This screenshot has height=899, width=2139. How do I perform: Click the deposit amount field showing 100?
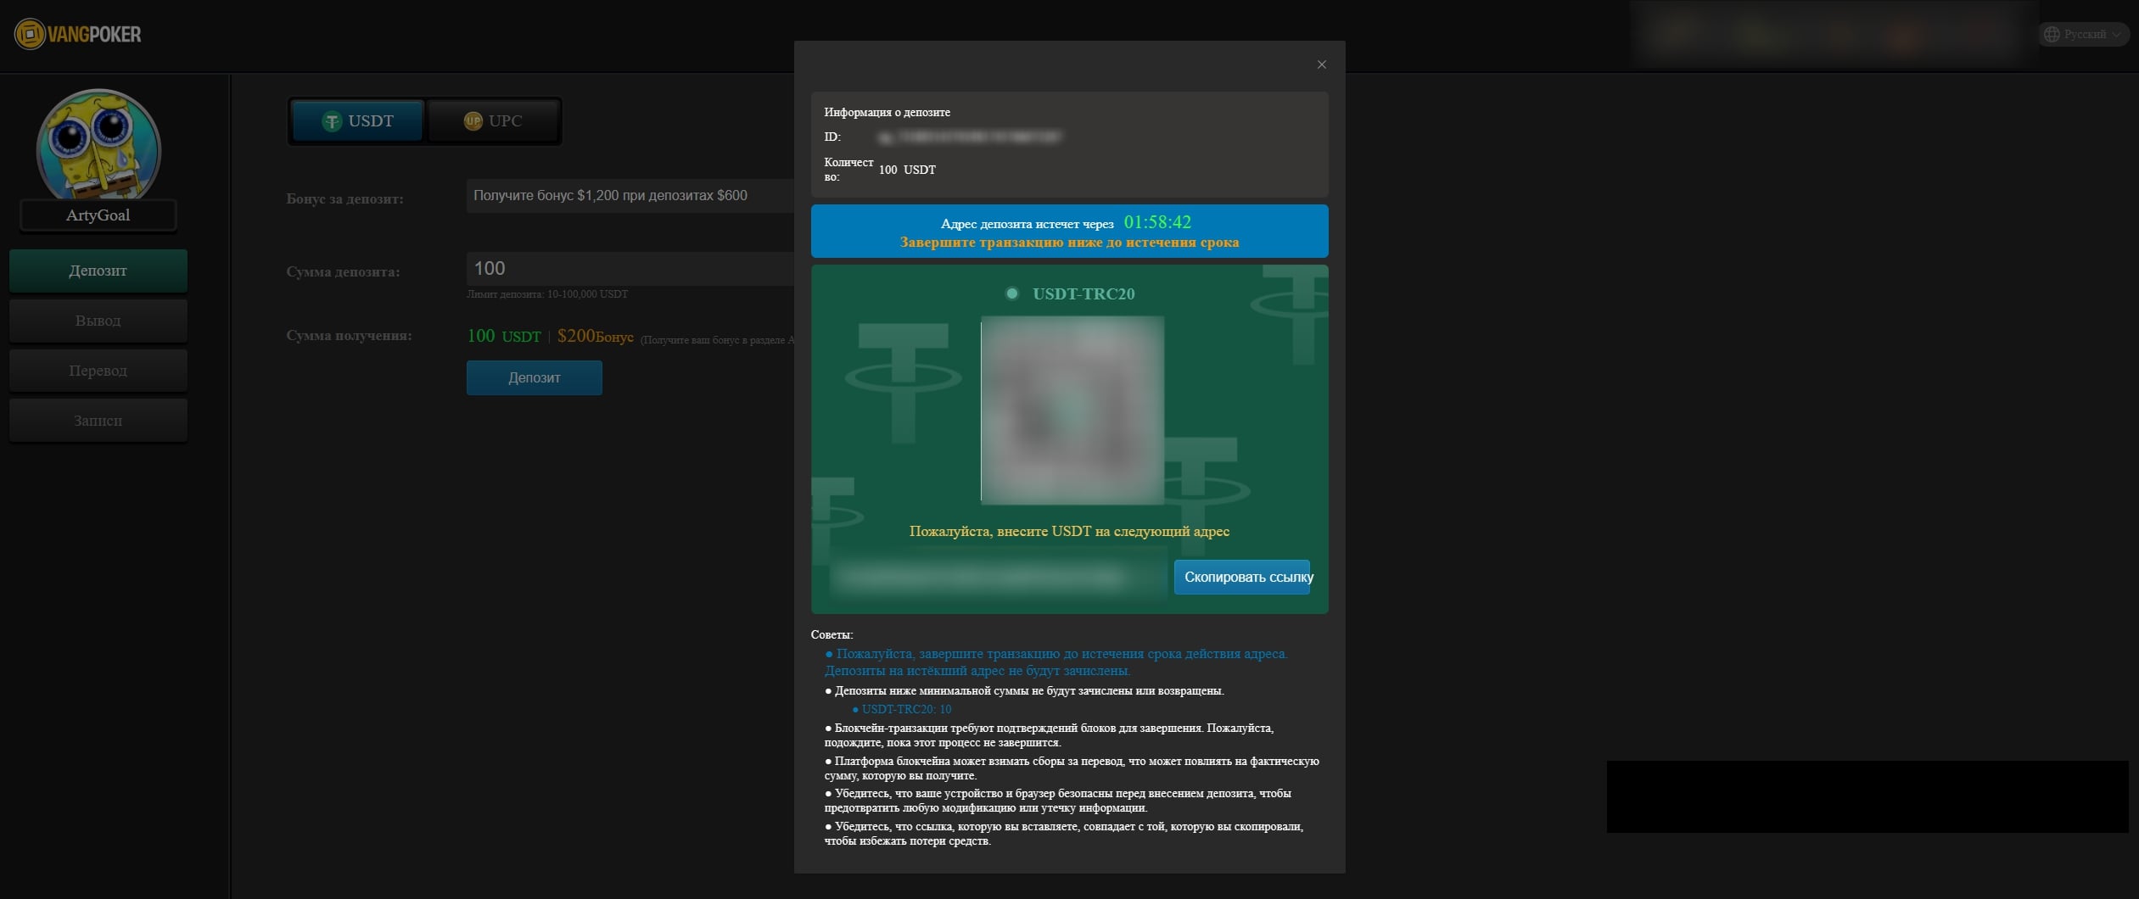(x=629, y=269)
